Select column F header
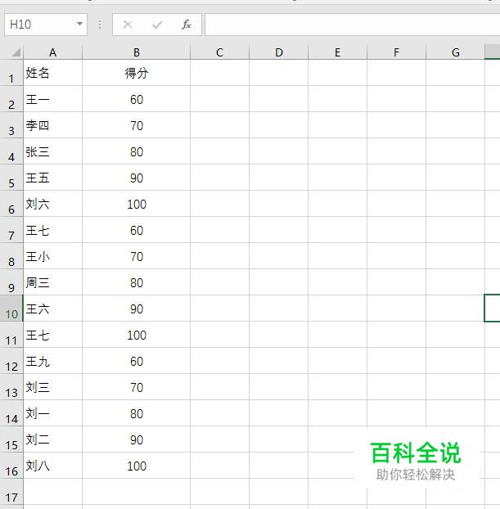The image size is (500, 509). point(396,52)
